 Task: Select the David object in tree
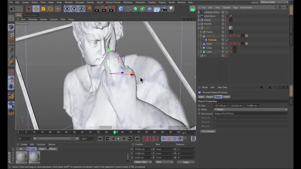(209, 44)
